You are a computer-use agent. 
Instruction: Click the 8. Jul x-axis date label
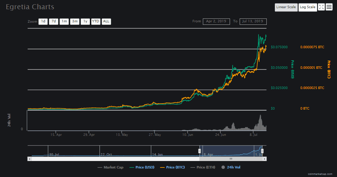[x=254, y=135]
